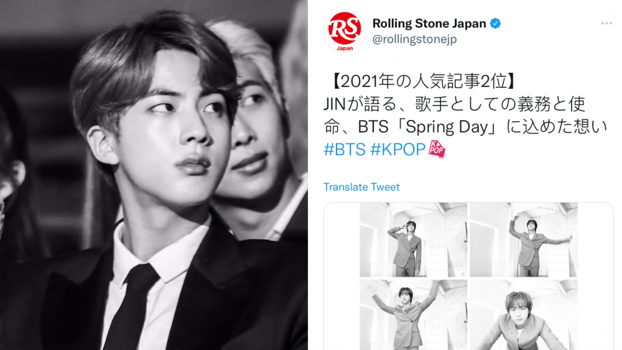The width and height of the screenshot is (622, 350).
Task: Click the red RS logo circle
Action: 345,28
